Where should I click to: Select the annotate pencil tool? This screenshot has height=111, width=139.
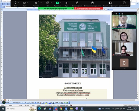77,3
